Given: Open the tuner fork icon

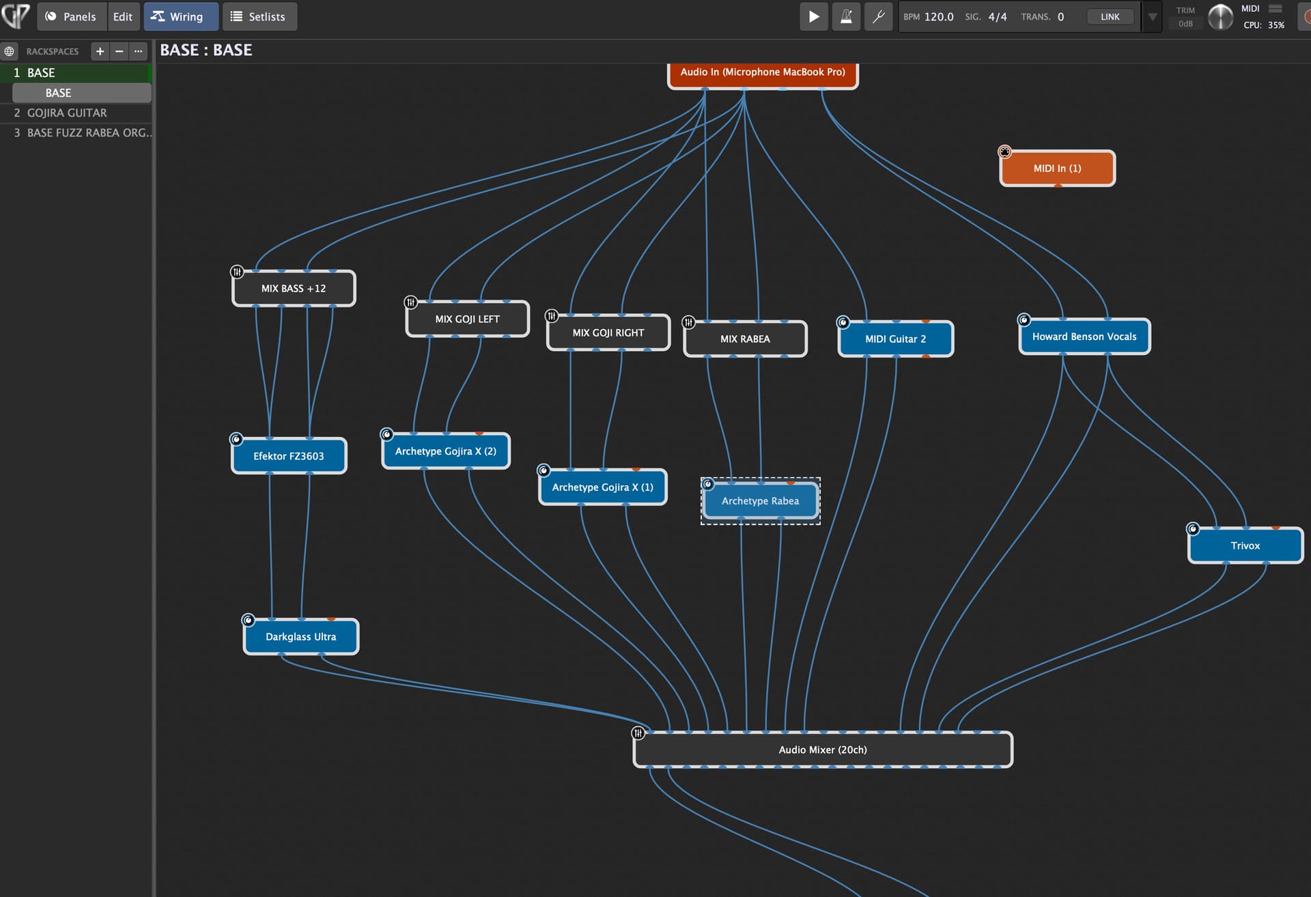Looking at the screenshot, I should (x=878, y=16).
